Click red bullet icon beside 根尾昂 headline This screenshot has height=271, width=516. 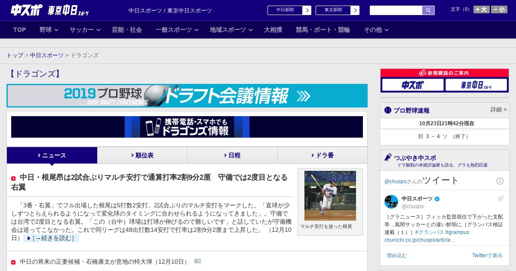13,178
